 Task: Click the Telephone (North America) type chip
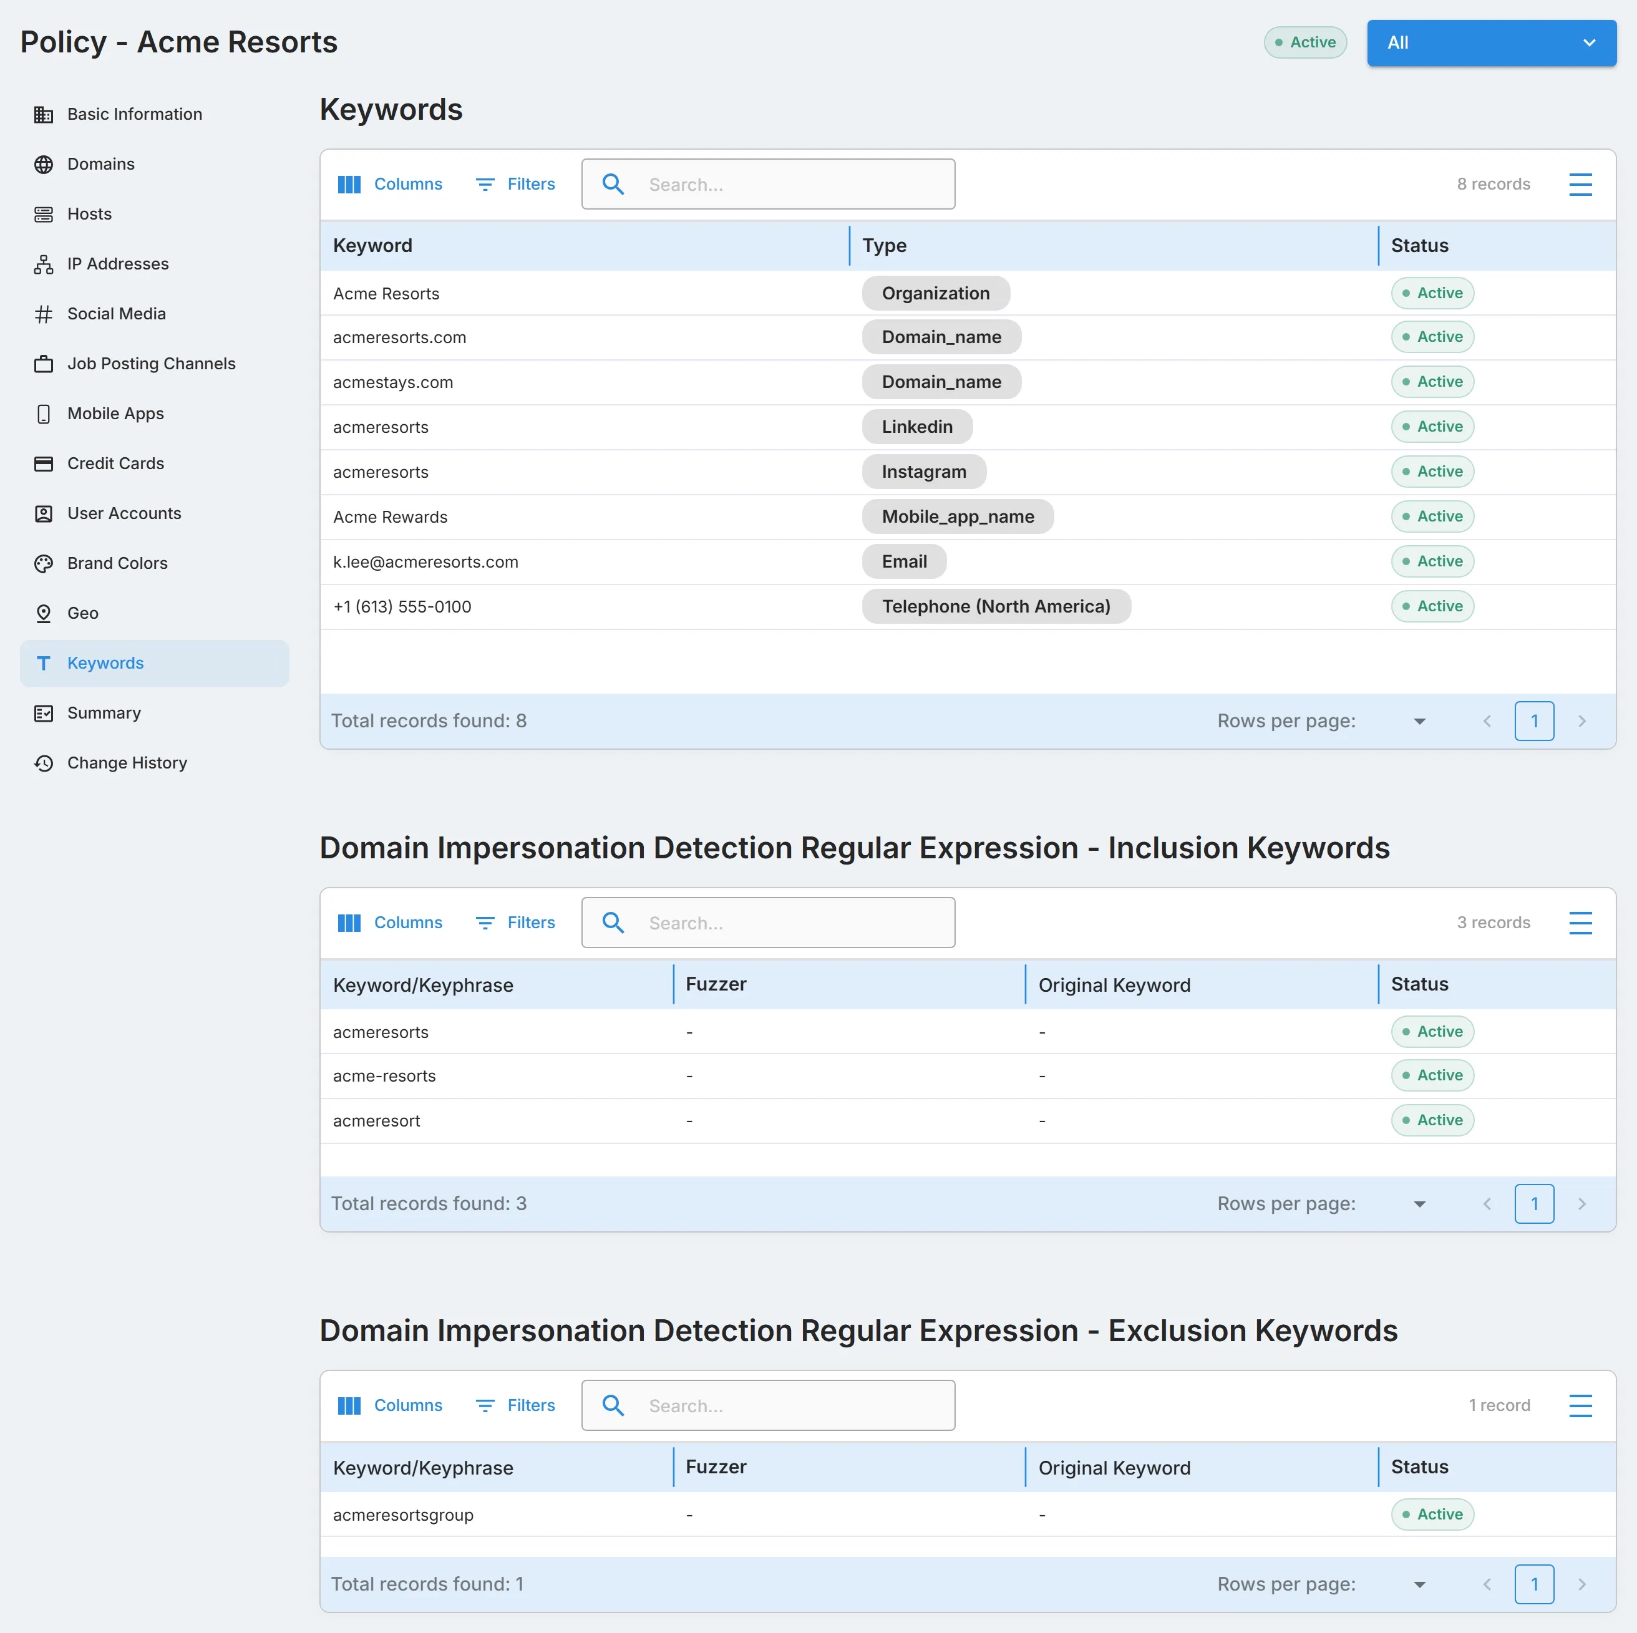(x=996, y=606)
